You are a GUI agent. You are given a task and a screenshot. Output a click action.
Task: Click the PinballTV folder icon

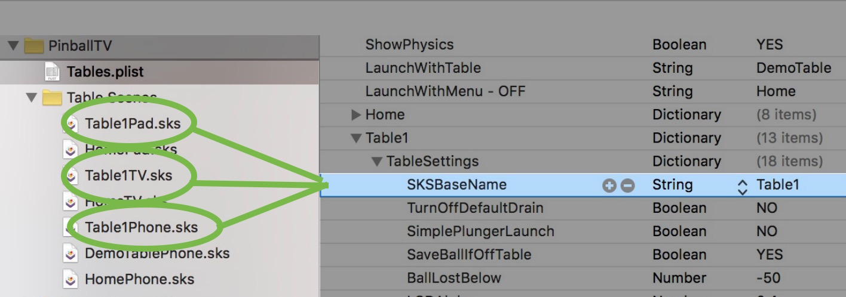35,47
